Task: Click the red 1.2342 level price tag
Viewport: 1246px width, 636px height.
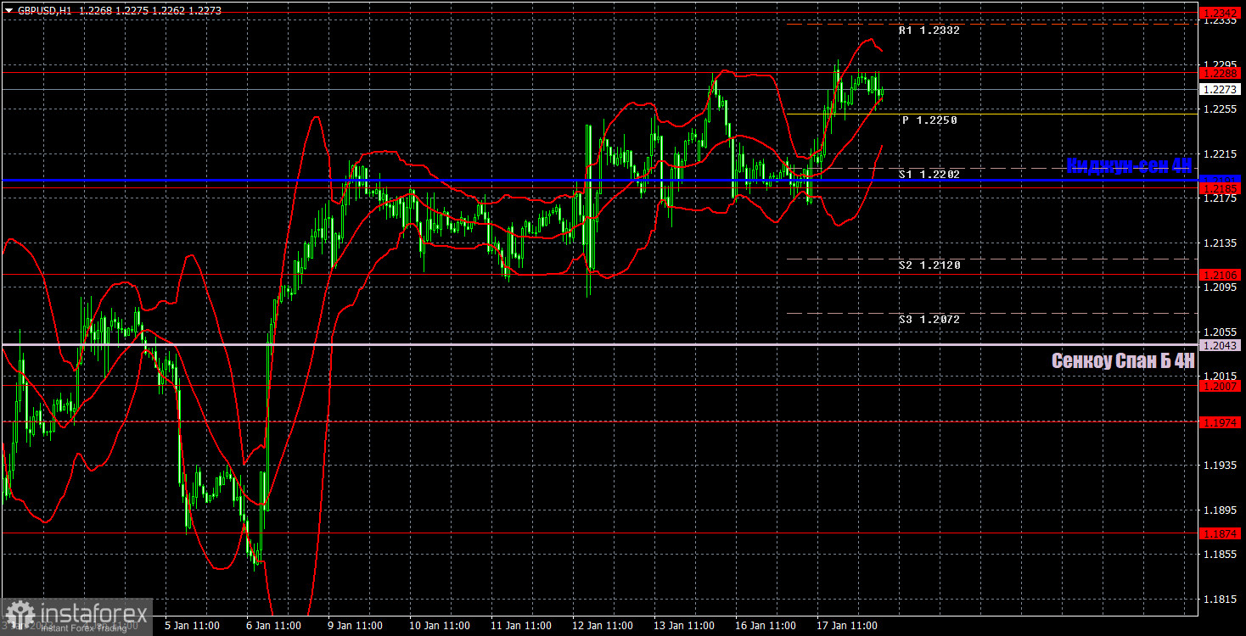Action: 1221,13
